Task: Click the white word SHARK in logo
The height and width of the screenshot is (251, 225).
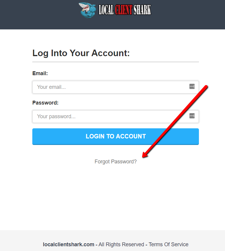Action: pyautogui.click(x=142, y=10)
